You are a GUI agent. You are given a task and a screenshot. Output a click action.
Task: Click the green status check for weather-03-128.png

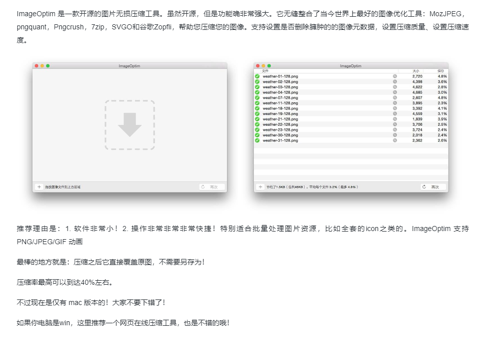point(257,87)
